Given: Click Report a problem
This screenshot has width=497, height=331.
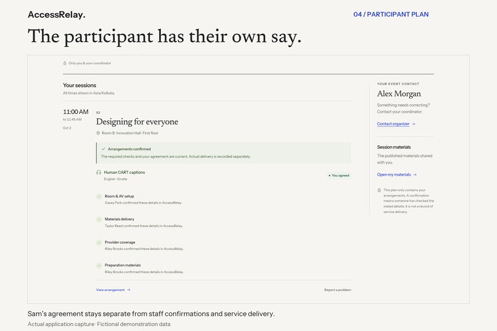Looking at the screenshot, I should (x=337, y=290).
